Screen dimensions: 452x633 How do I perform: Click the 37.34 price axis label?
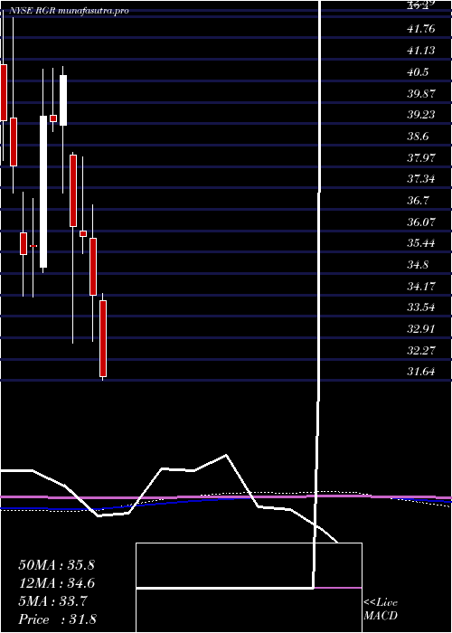tap(421, 179)
